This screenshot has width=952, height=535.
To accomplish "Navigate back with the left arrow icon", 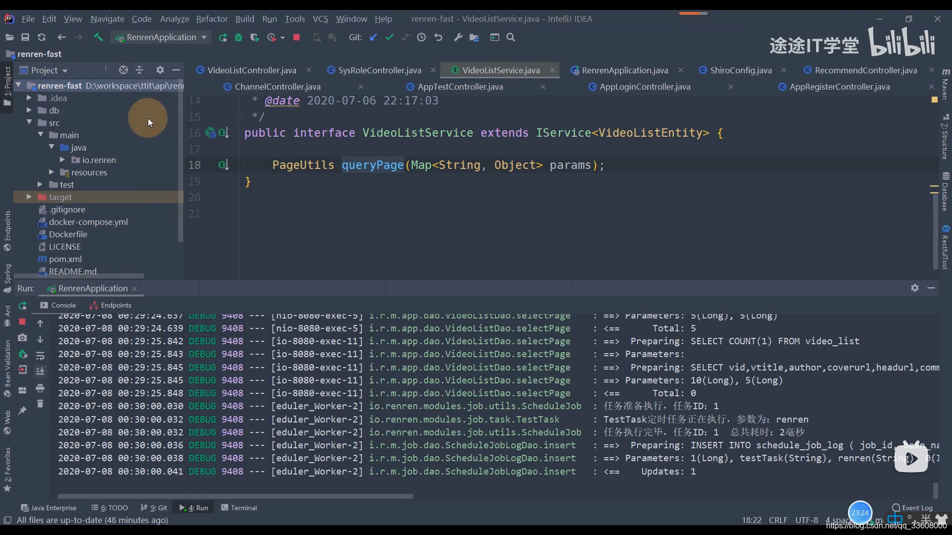I will [x=61, y=37].
